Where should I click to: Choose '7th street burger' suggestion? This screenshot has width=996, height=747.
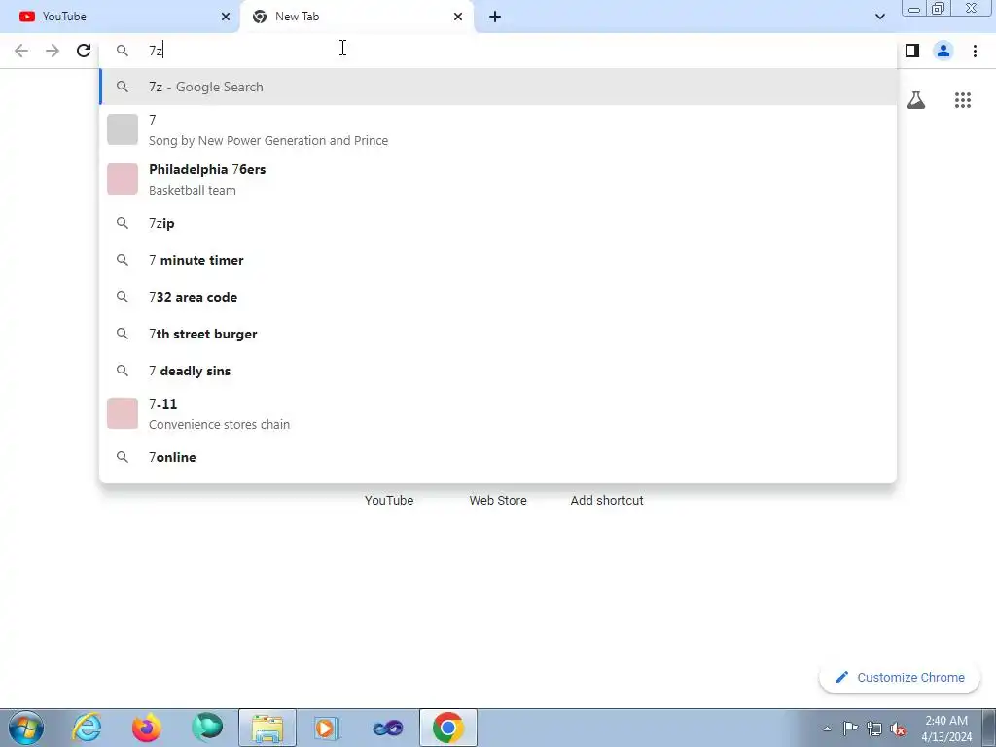498,334
